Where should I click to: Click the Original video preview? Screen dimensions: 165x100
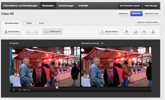tap(45, 67)
